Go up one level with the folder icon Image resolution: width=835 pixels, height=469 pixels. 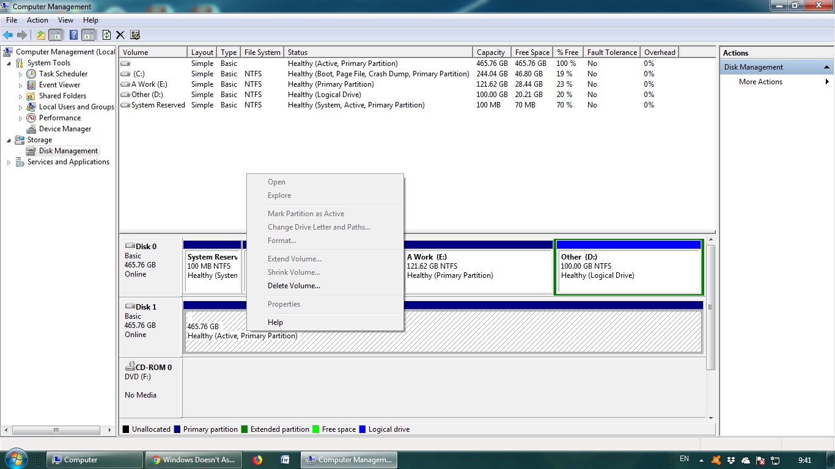coord(41,35)
